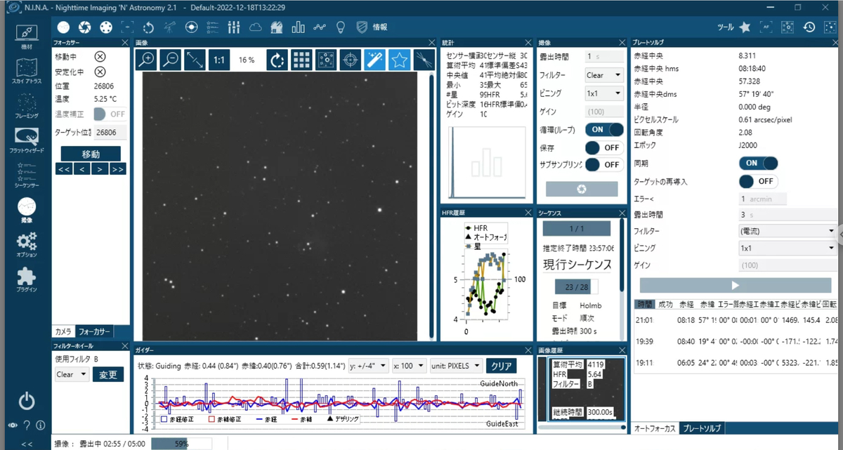
Task: Zoom out on the image preview
Action: tap(171, 60)
